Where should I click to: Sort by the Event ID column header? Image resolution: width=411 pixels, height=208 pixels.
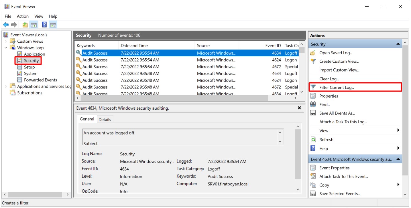261,45
